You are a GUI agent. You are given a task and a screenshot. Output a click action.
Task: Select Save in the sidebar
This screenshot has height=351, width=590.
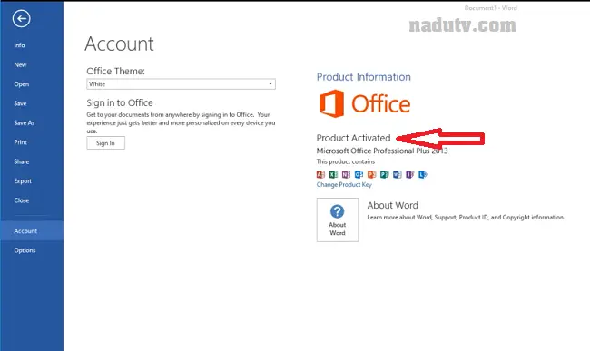click(20, 103)
